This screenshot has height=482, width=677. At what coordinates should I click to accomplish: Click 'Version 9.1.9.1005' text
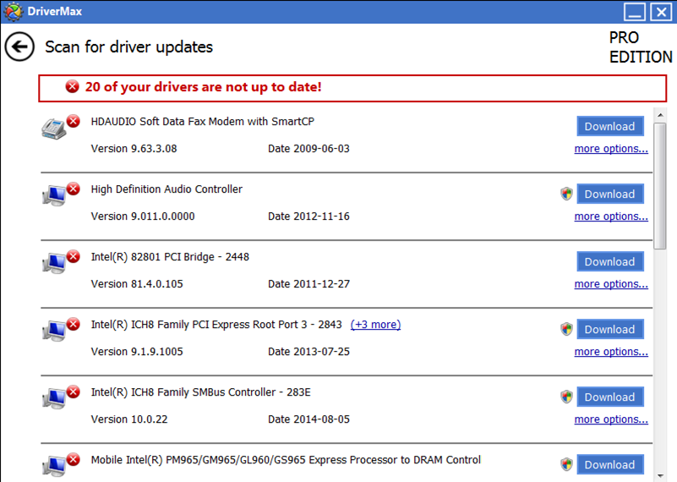pyautogui.click(x=137, y=352)
